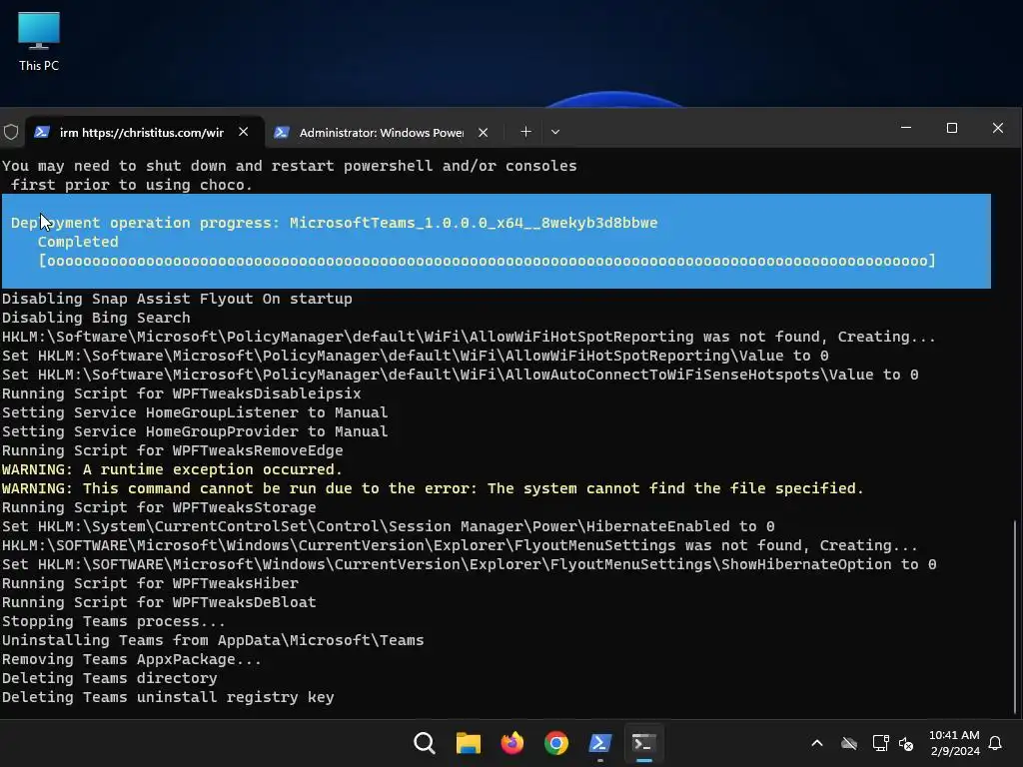Click 'AllowAutoConnectToWiFiSenseHotspots\Value to 0' line
The image size is (1023, 767).
(460, 375)
